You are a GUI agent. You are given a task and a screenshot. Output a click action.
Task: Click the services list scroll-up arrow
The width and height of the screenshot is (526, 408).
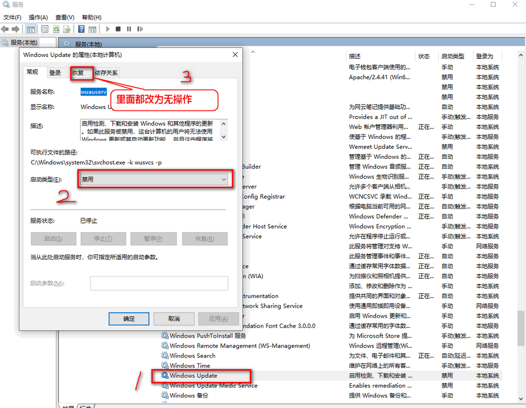coord(521,55)
